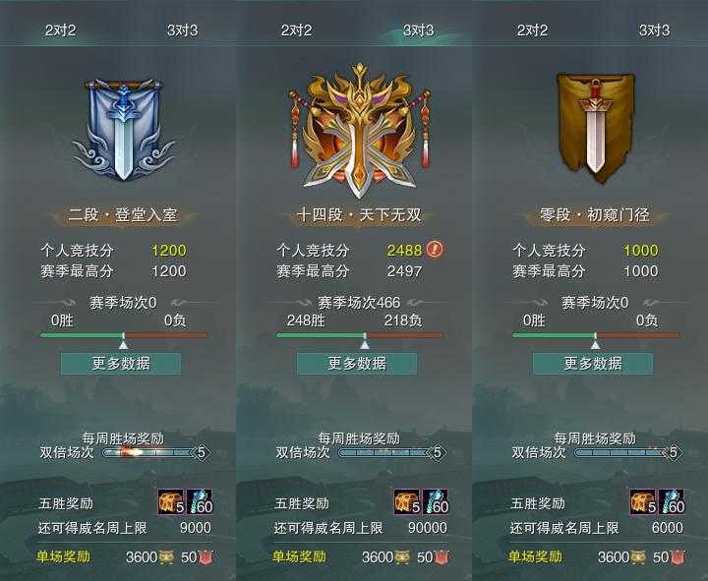708x581 pixels.
Task: Click the brown sword banner 零段 emblem
Action: tap(596, 128)
